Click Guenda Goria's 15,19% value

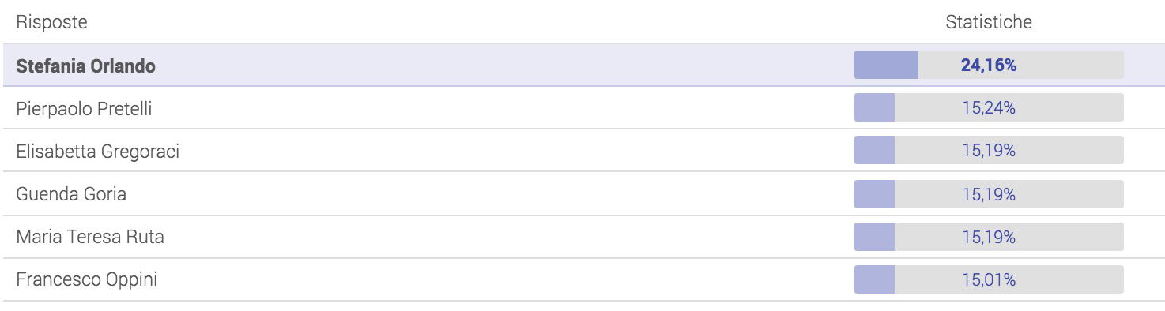tap(989, 194)
